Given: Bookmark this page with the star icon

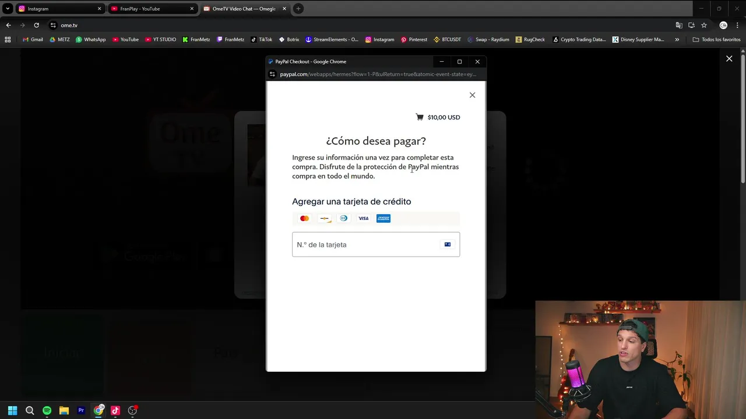Looking at the screenshot, I should pyautogui.click(x=704, y=25).
